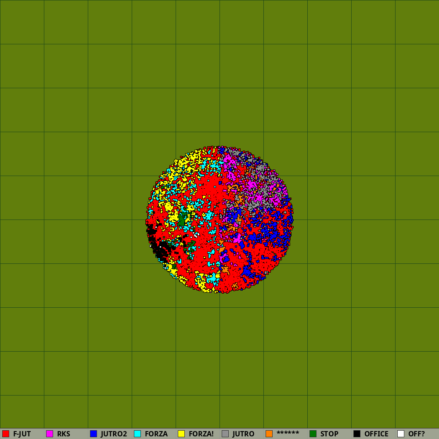Click the red F-JUT legend swatch
The image size is (439, 439).
pyautogui.click(x=6, y=434)
